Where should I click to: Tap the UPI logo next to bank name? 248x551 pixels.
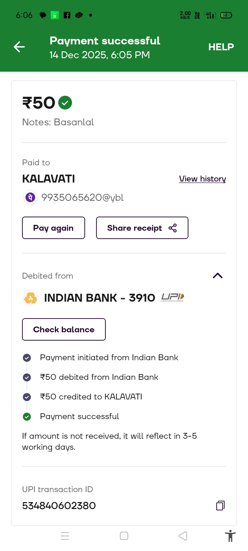(x=172, y=298)
